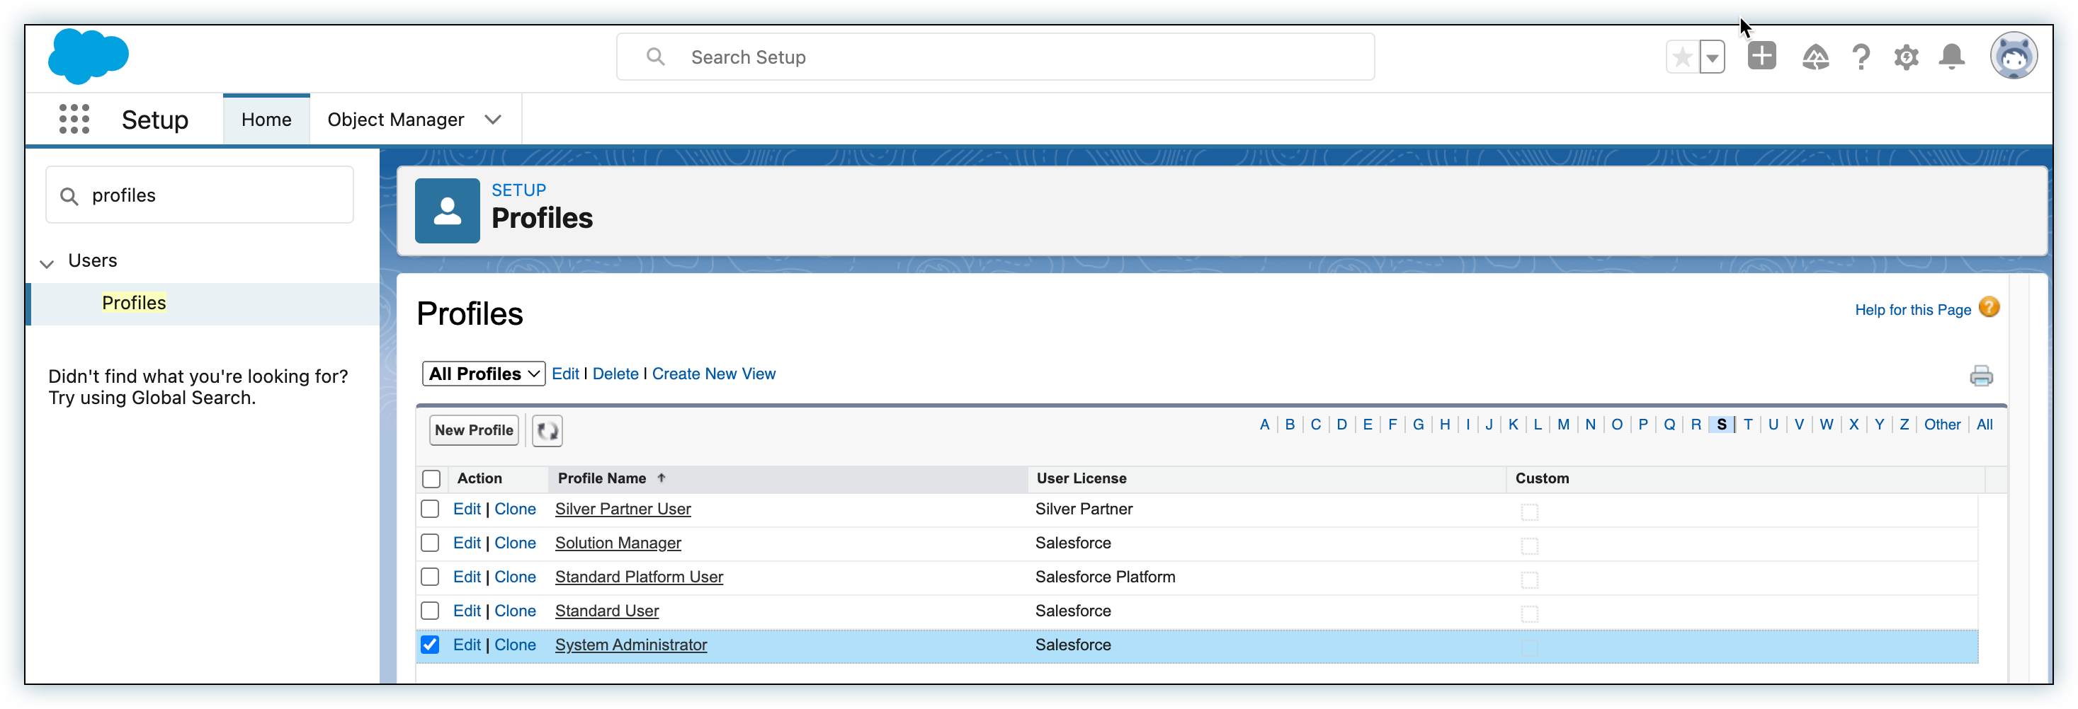Open the Help question mark icon
The width and height of the screenshot is (2078, 709).
[x=1861, y=57]
